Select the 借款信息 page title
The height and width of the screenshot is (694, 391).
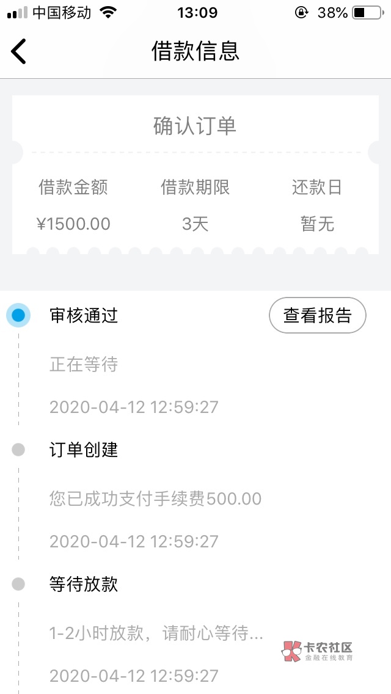point(195,51)
